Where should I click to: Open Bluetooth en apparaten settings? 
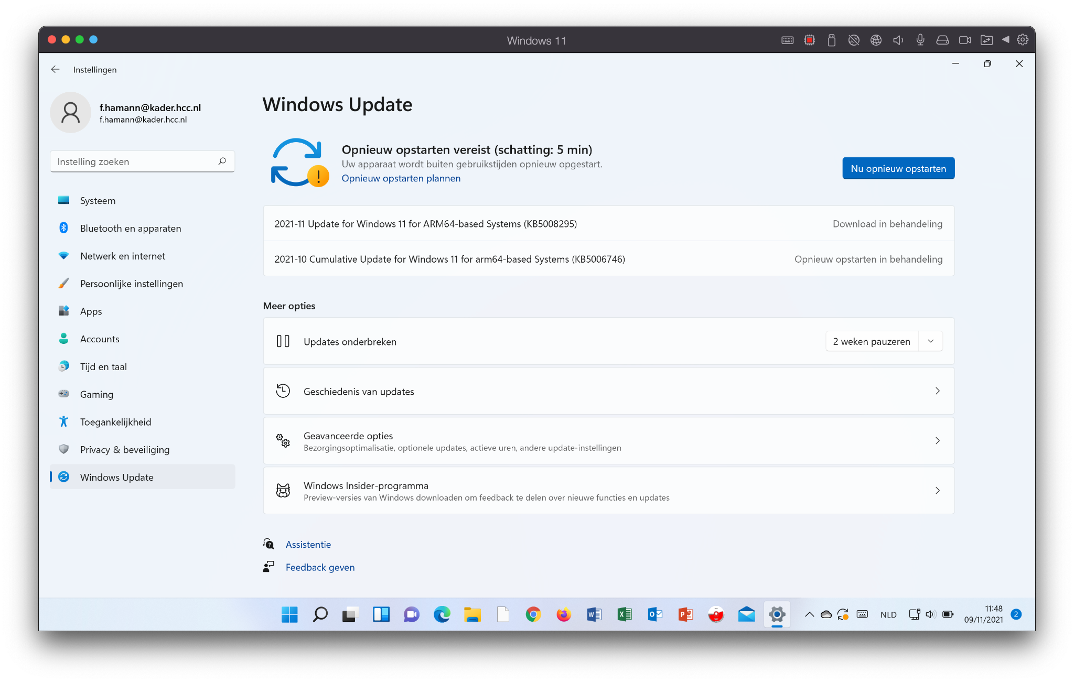[x=130, y=228]
